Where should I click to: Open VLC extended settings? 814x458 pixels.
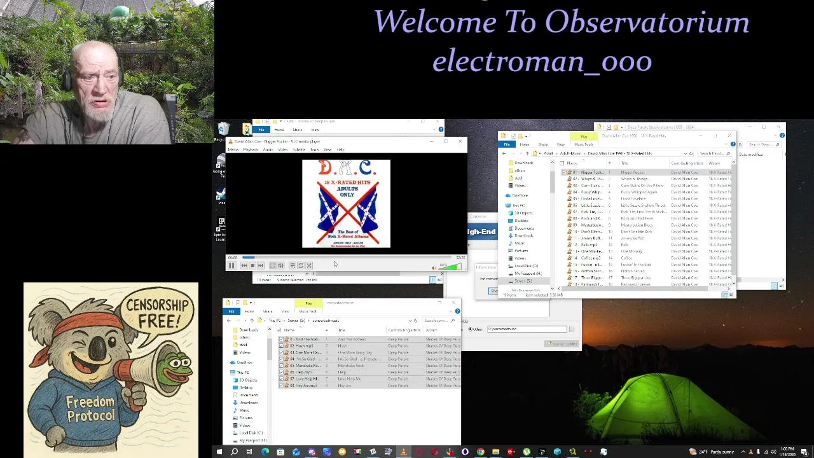point(280,265)
